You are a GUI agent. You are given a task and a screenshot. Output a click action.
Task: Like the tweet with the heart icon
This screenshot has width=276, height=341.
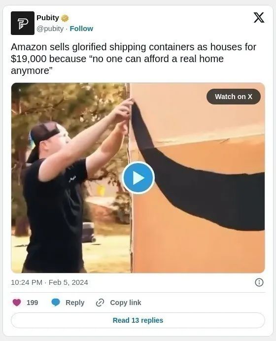[x=17, y=303]
